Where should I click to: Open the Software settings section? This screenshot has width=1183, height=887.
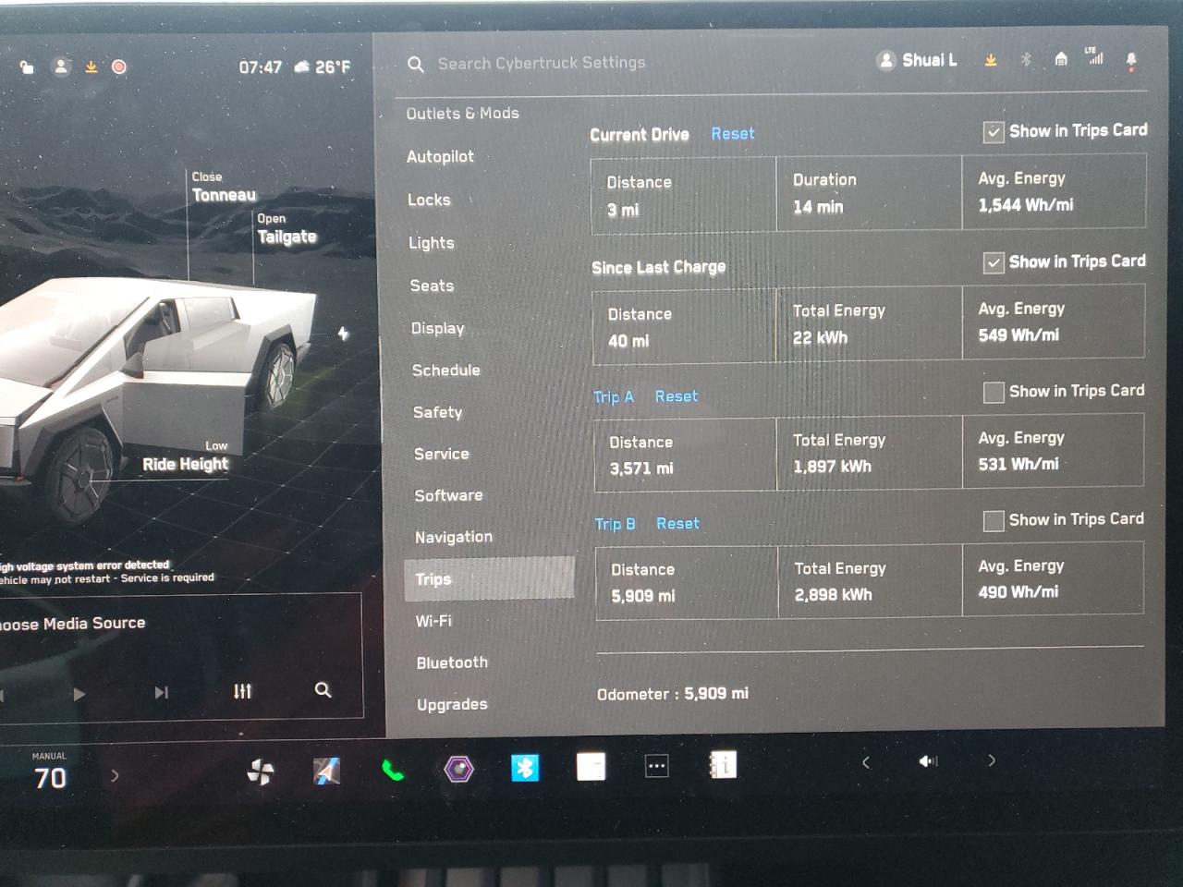(x=448, y=495)
